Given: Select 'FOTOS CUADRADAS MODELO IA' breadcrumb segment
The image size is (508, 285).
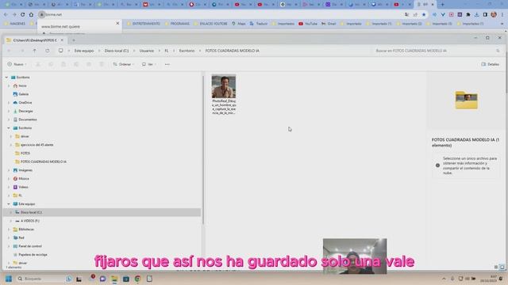Looking at the screenshot, I should coord(233,51).
